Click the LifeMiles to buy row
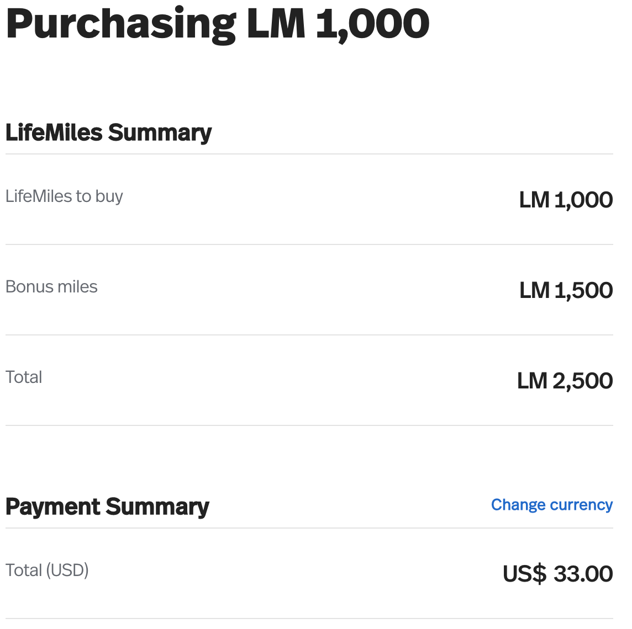 click(309, 198)
